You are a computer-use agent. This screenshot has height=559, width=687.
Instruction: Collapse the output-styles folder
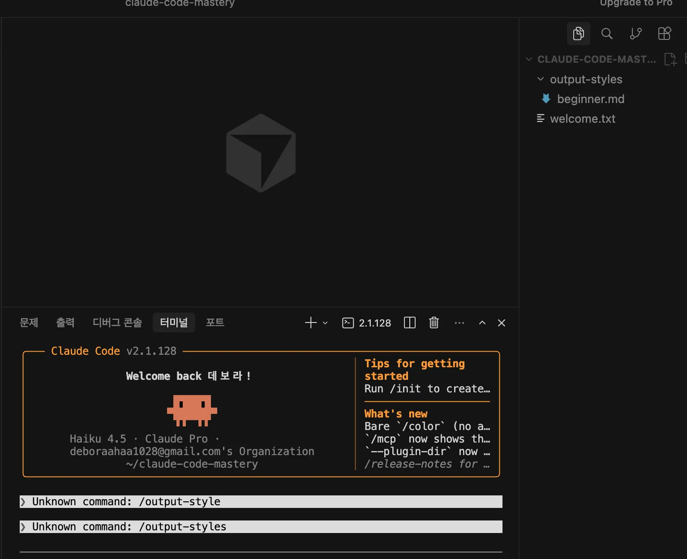(541, 79)
